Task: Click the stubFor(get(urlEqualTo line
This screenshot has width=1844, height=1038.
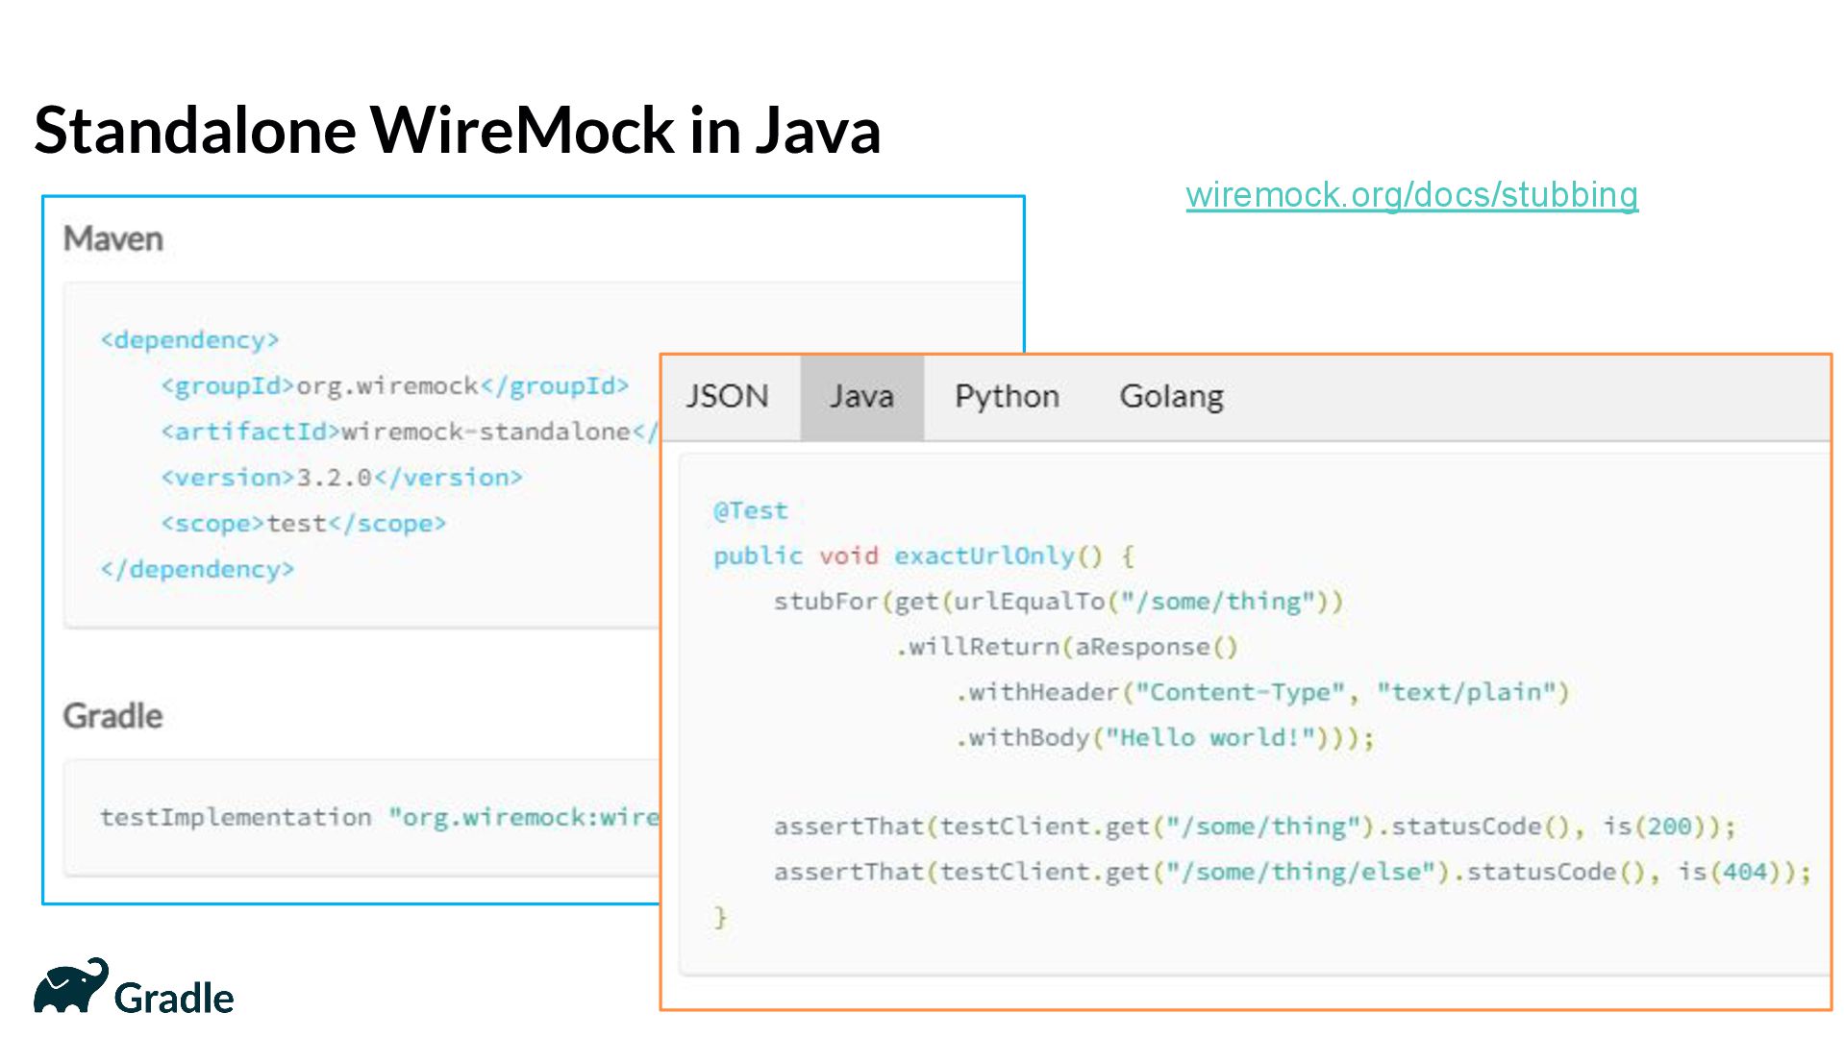Action: [1059, 602]
